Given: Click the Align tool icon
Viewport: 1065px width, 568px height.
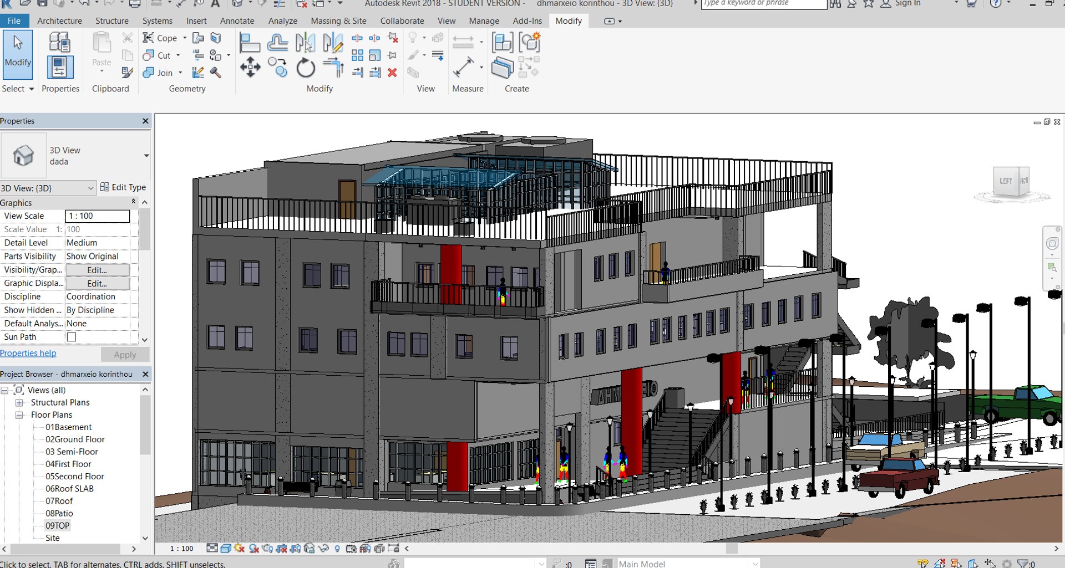Looking at the screenshot, I should [249, 43].
